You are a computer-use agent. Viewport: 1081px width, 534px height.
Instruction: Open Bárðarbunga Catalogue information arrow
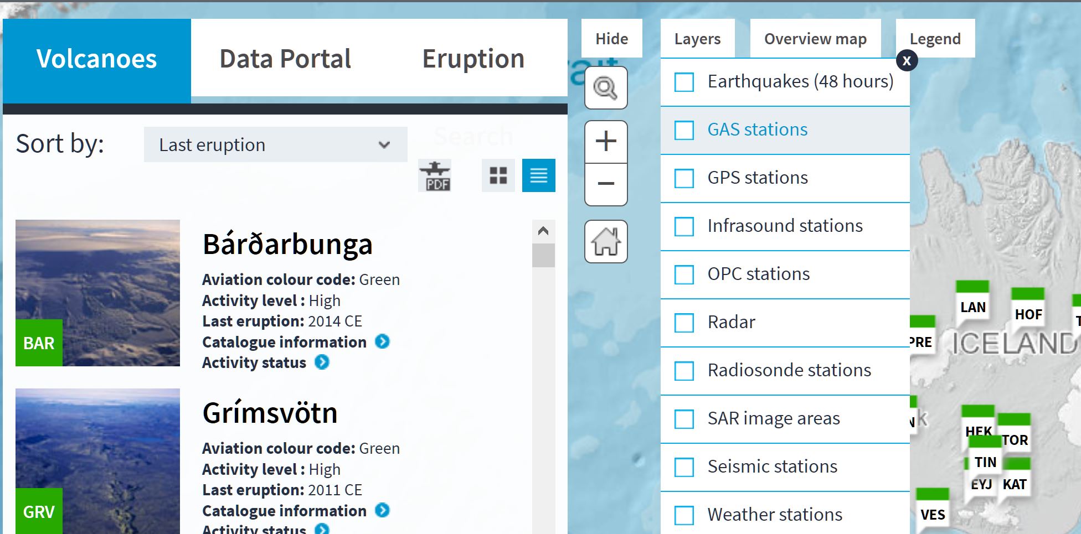pyautogui.click(x=382, y=342)
